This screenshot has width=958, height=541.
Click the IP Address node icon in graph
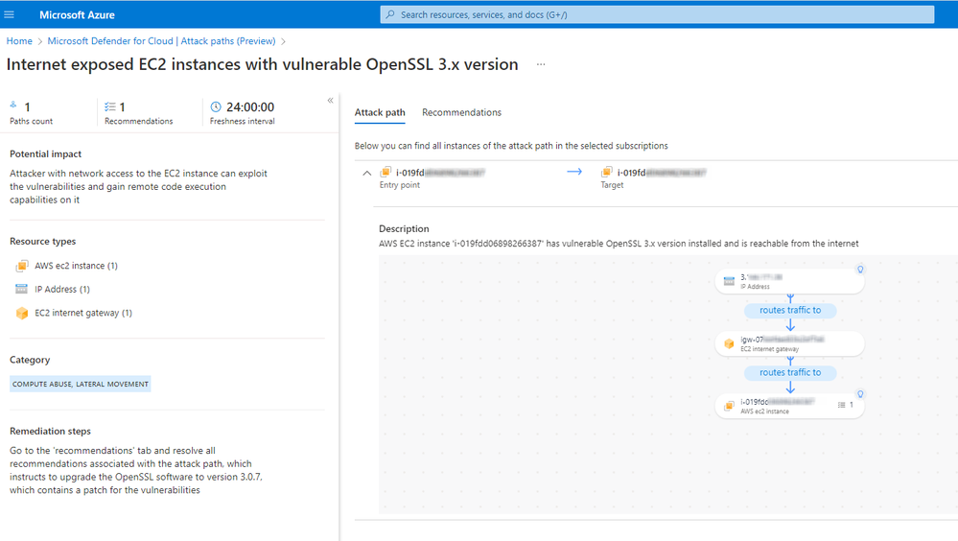pos(729,281)
